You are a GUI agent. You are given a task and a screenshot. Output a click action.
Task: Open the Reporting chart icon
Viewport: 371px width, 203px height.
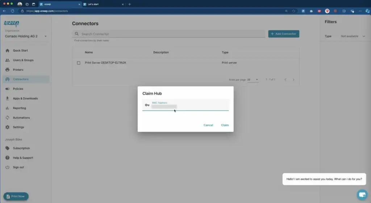coord(7,108)
